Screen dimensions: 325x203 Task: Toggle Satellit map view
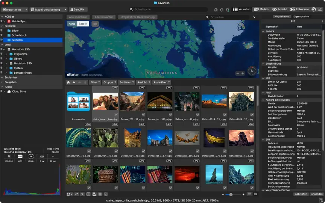pyautogui.click(x=83, y=24)
